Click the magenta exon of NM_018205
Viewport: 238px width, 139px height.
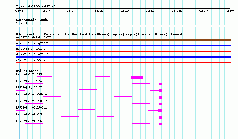tap(161, 124)
